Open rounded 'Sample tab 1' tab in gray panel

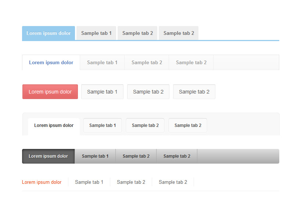pyautogui.click(x=103, y=125)
